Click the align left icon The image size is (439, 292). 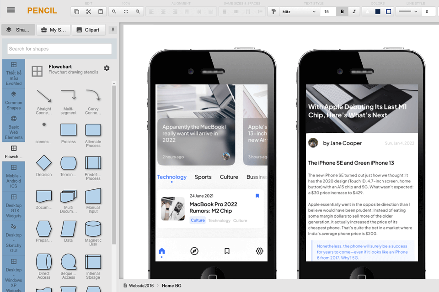[151, 11]
